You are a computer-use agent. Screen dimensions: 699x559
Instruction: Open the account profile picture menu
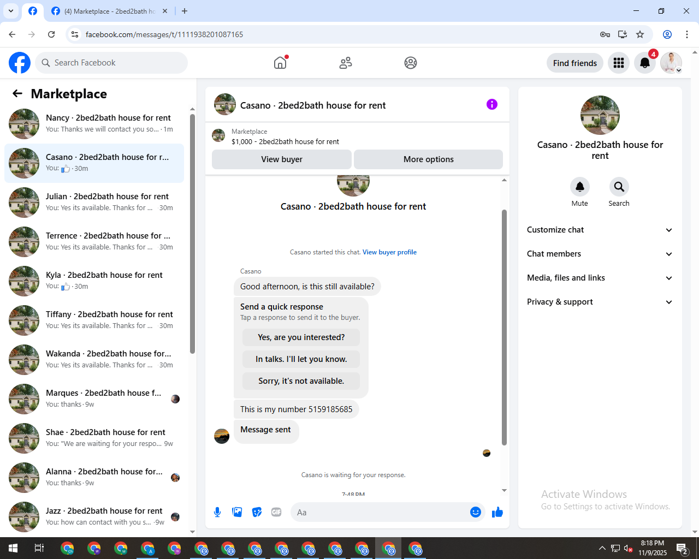point(671,63)
